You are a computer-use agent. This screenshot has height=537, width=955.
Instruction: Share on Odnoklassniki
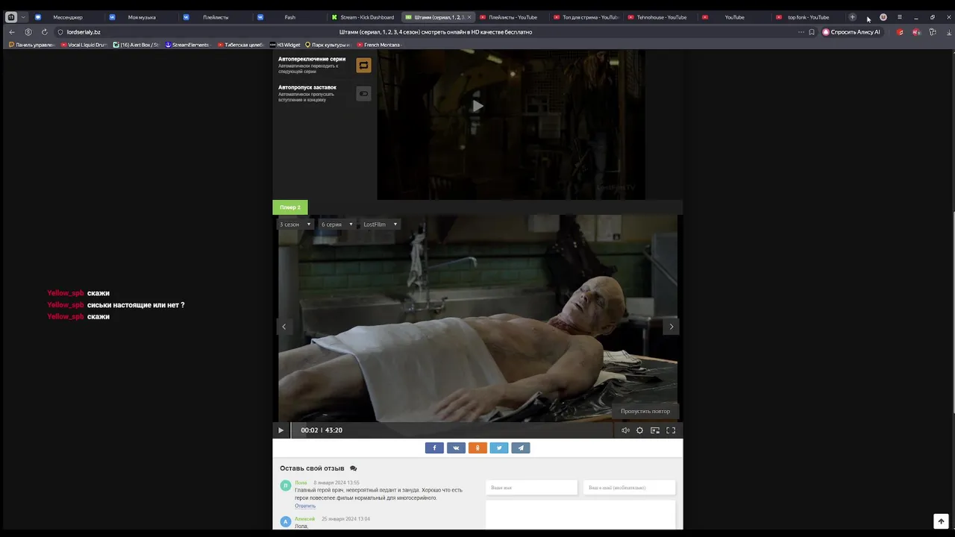477,447
